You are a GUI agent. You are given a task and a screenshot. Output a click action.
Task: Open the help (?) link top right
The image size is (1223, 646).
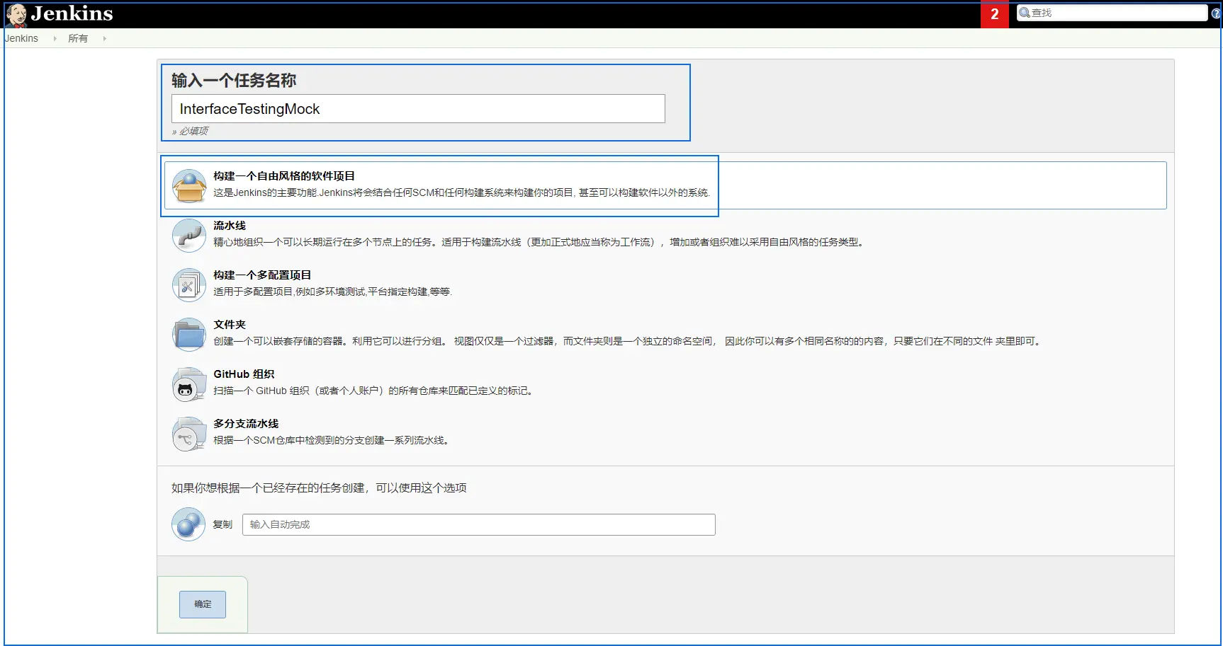coord(1217,12)
